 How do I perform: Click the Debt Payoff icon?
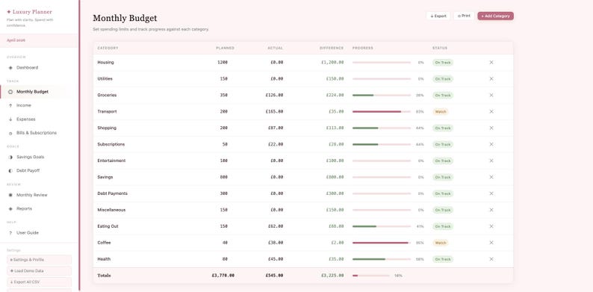pyautogui.click(x=10, y=171)
